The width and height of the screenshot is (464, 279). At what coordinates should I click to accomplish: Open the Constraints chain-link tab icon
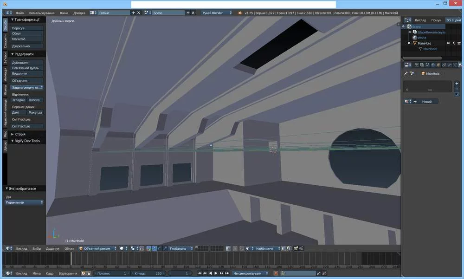(x=444, y=65)
